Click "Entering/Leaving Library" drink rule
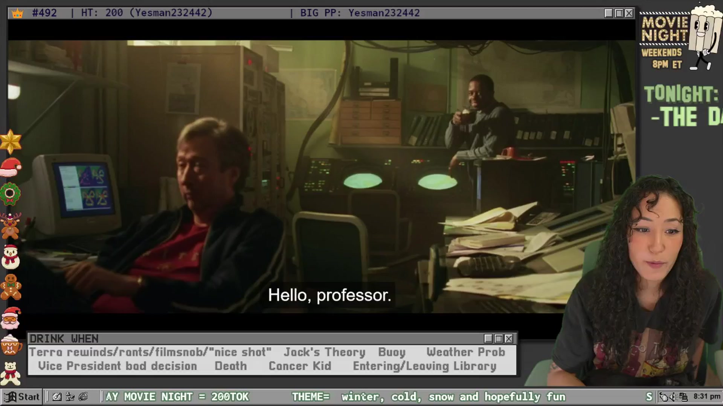Viewport: 723px width, 406px height. (x=424, y=366)
